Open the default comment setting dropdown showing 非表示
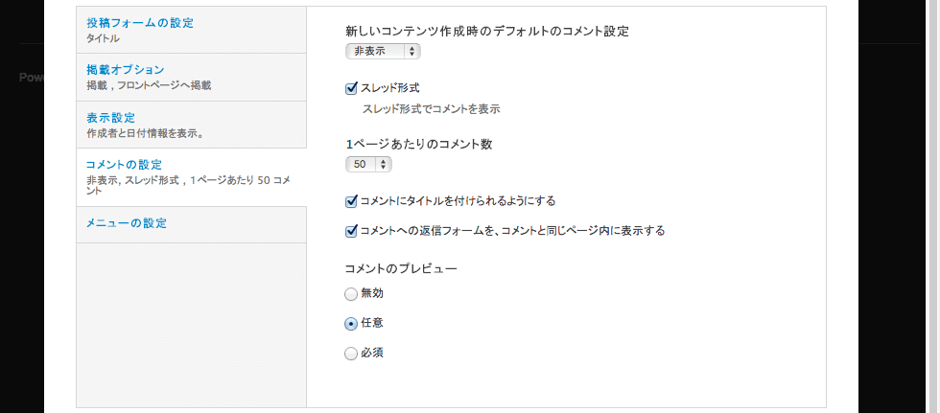The width and height of the screenshot is (940, 413). click(x=383, y=52)
